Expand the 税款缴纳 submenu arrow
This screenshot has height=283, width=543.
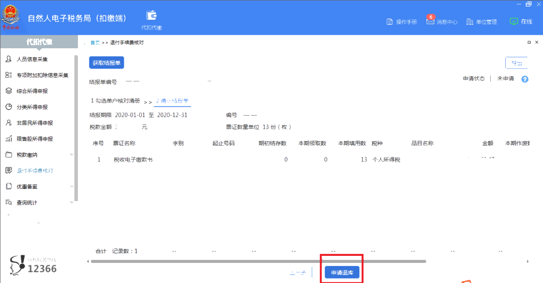[72, 154]
